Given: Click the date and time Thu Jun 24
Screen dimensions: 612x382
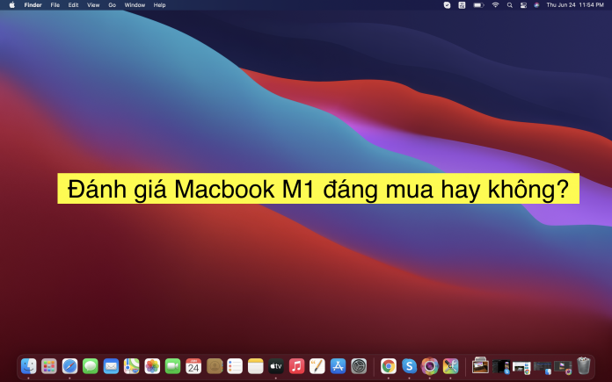Looking at the screenshot, I should pos(575,5).
